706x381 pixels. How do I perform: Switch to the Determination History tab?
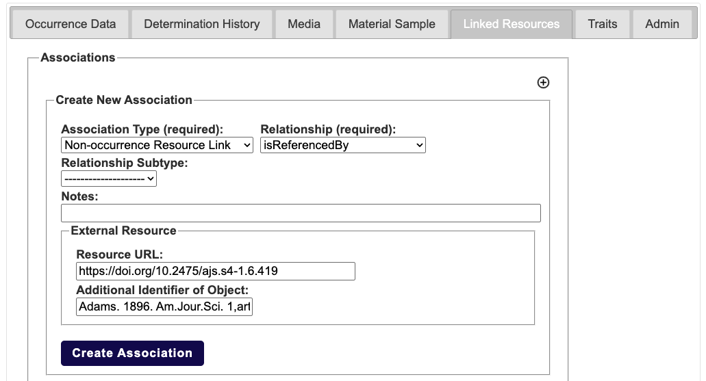tap(201, 24)
